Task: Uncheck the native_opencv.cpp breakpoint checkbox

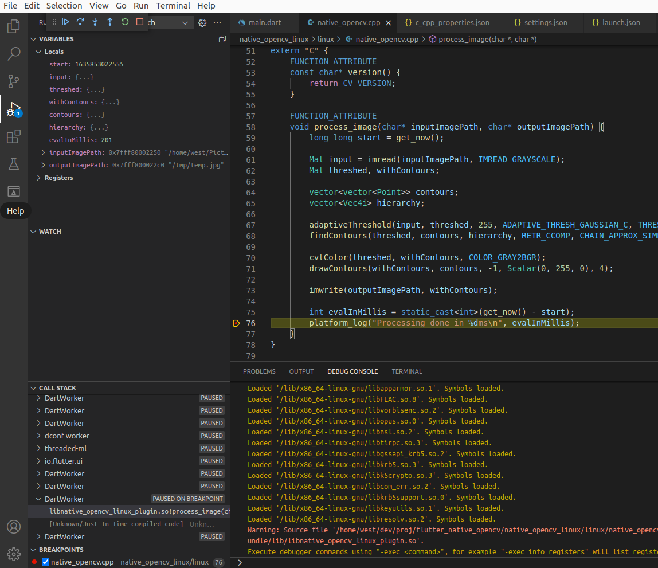Action: click(x=46, y=562)
